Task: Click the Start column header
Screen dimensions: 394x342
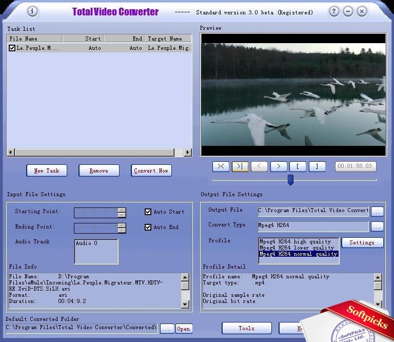Action: point(83,39)
